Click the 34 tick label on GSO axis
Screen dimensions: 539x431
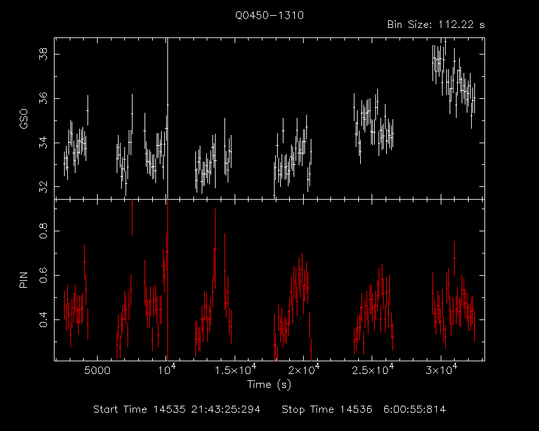point(44,143)
